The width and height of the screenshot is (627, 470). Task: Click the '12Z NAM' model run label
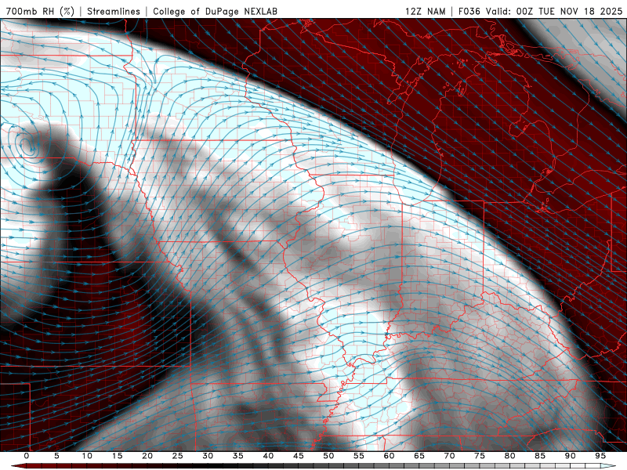pos(425,11)
